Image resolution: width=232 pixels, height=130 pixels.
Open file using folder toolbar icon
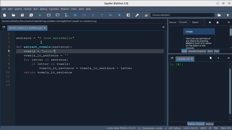coord(13,15)
